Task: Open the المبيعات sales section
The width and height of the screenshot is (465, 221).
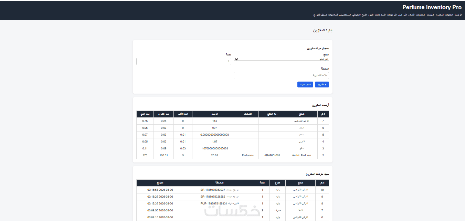Action: pyautogui.click(x=431, y=15)
